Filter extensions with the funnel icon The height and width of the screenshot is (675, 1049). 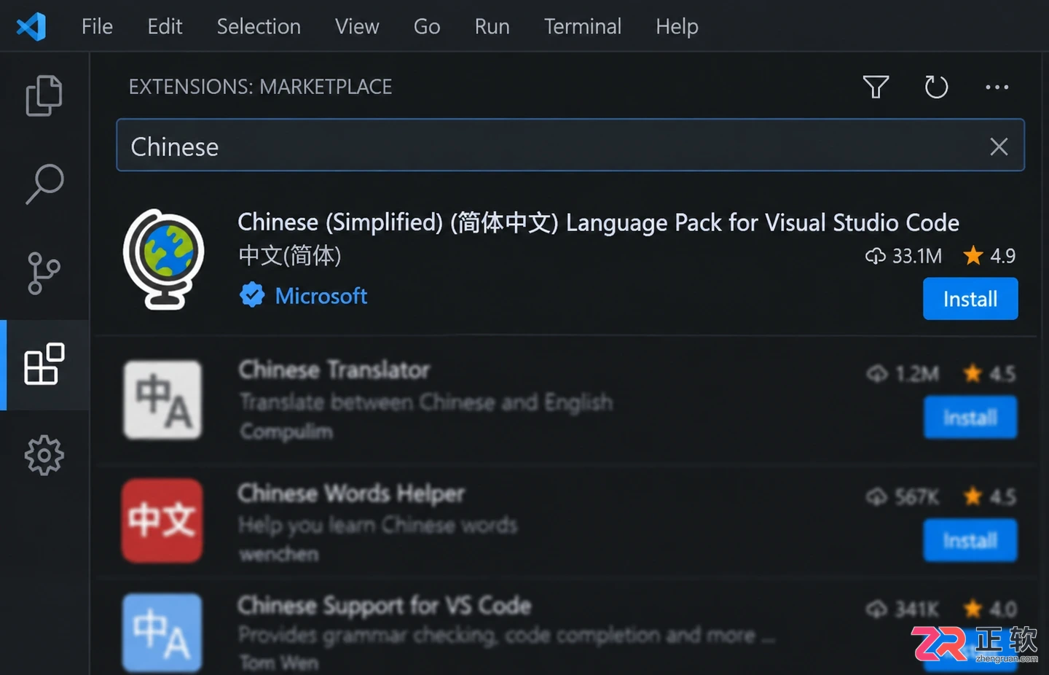pyautogui.click(x=876, y=87)
